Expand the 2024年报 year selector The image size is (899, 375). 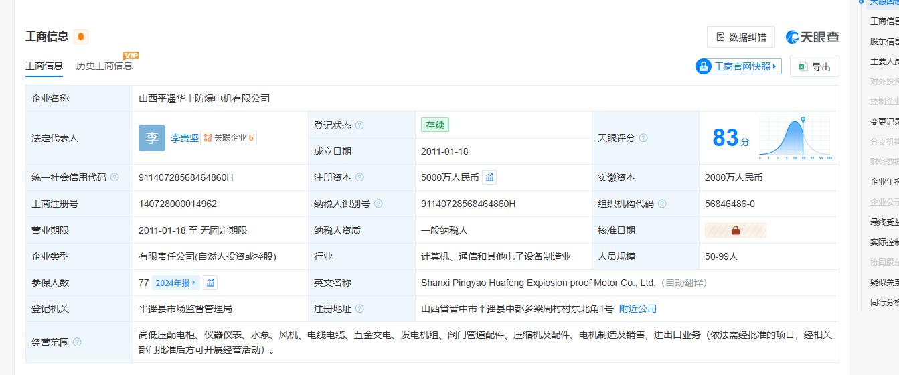click(x=176, y=283)
